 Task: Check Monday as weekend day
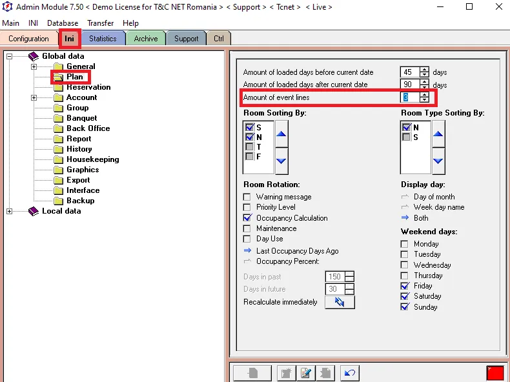[x=405, y=244]
